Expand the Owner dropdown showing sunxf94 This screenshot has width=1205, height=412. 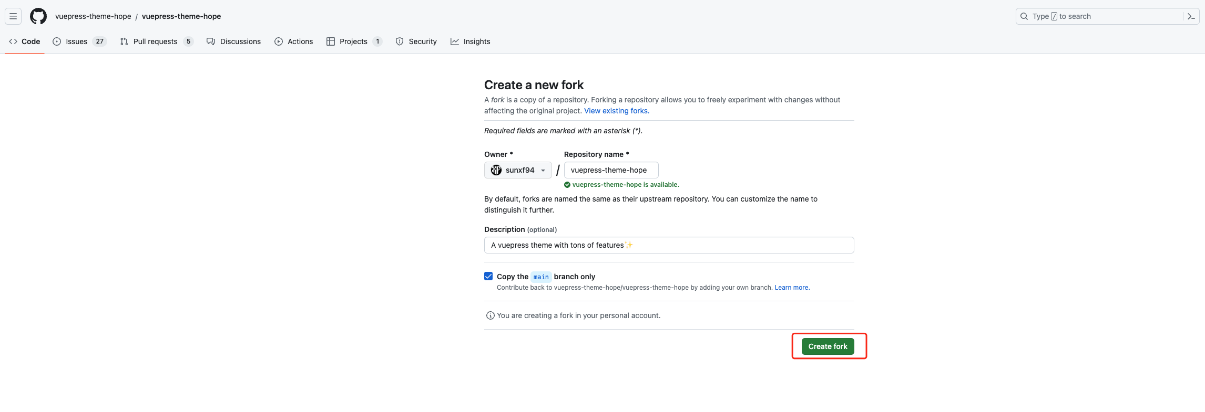pyautogui.click(x=518, y=170)
